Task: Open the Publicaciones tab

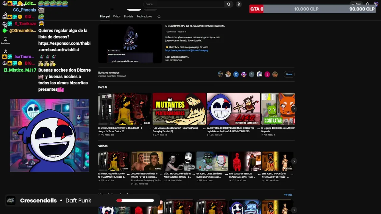Action: 144,17
